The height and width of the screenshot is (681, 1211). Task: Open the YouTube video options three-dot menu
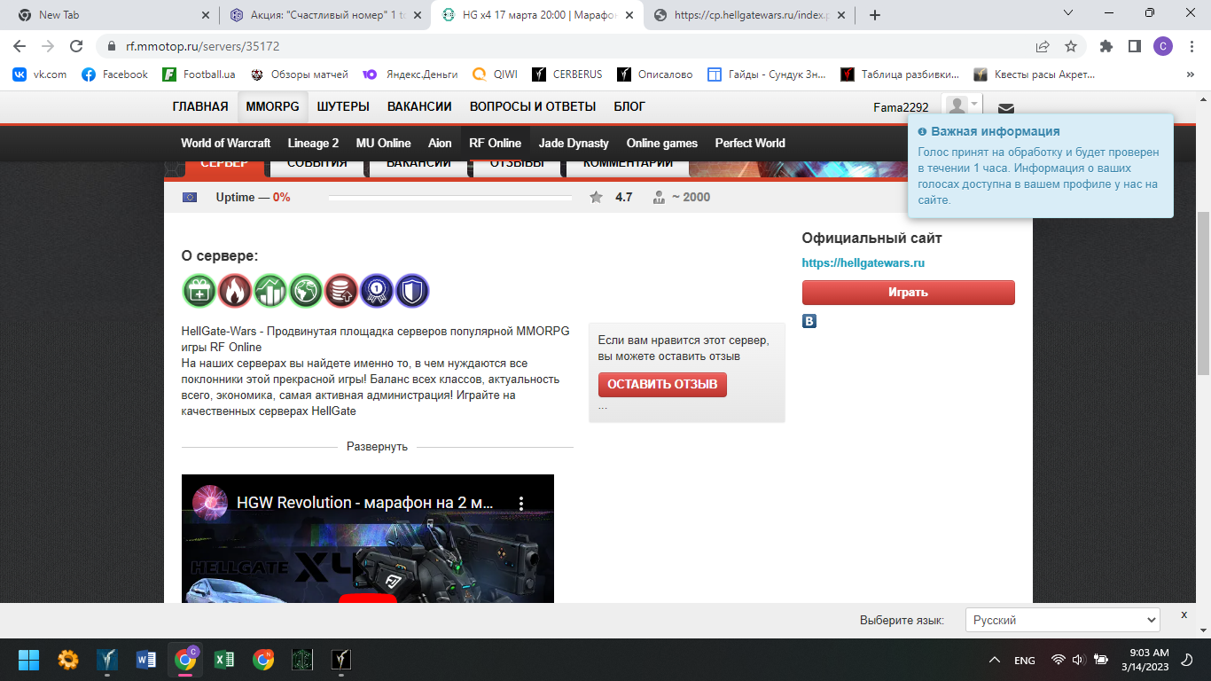pos(521,503)
